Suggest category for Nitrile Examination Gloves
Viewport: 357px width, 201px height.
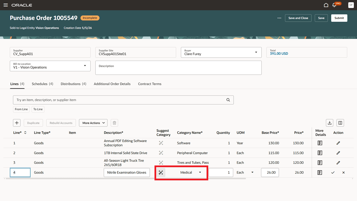(x=161, y=173)
